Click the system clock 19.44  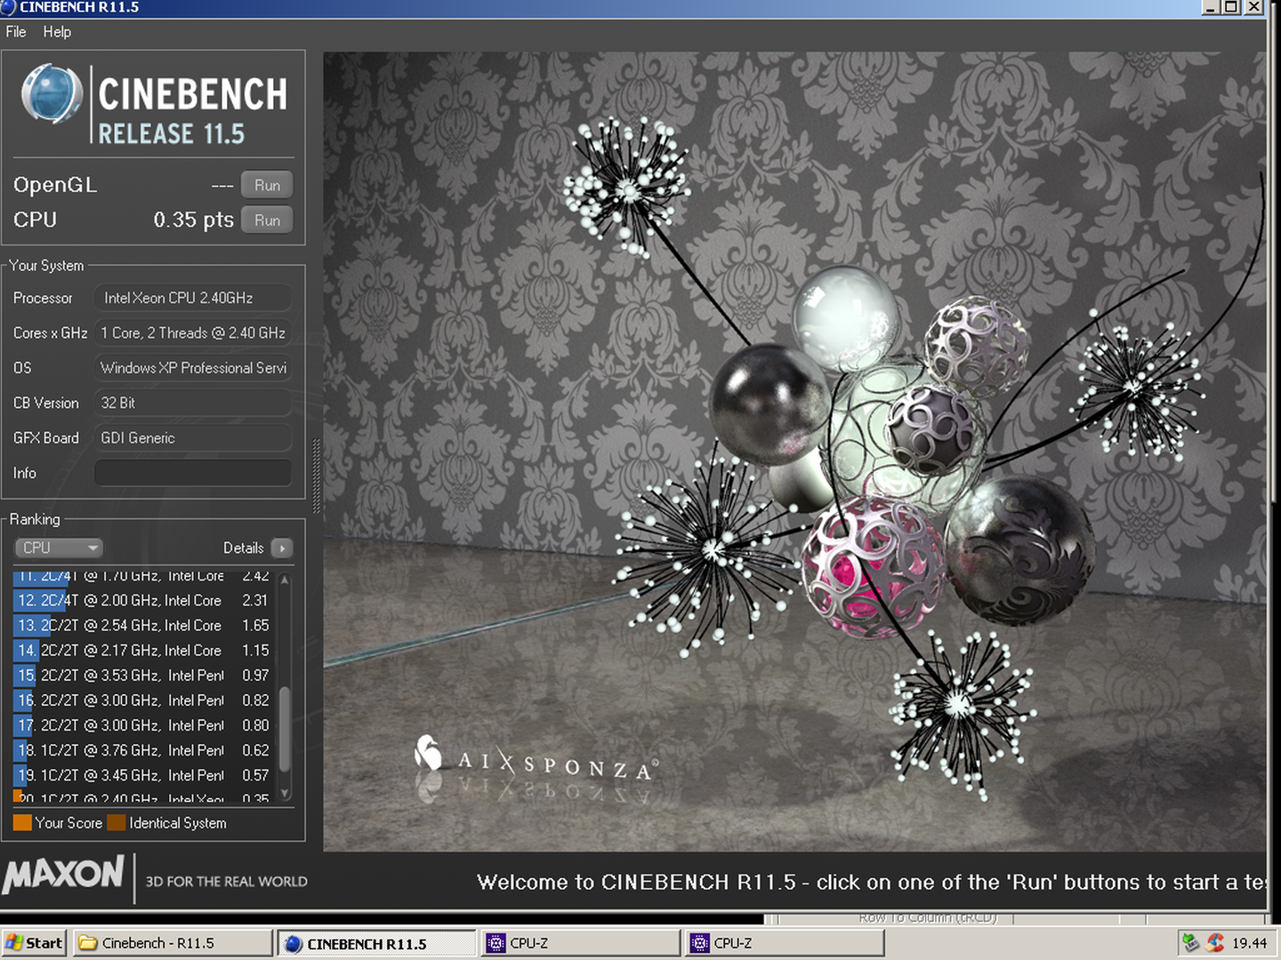point(1249,943)
